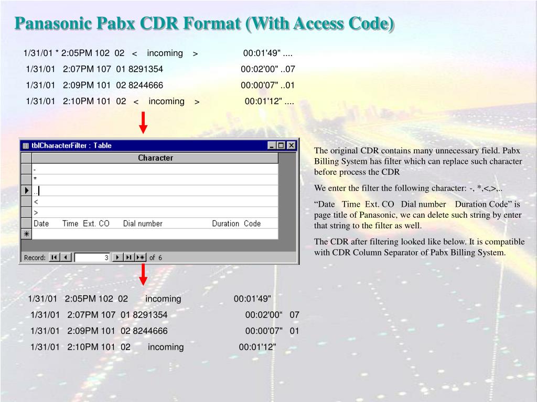Maximize the tblCharacterFilter table window
Viewport: 537px width, 402px height.
(281, 146)
